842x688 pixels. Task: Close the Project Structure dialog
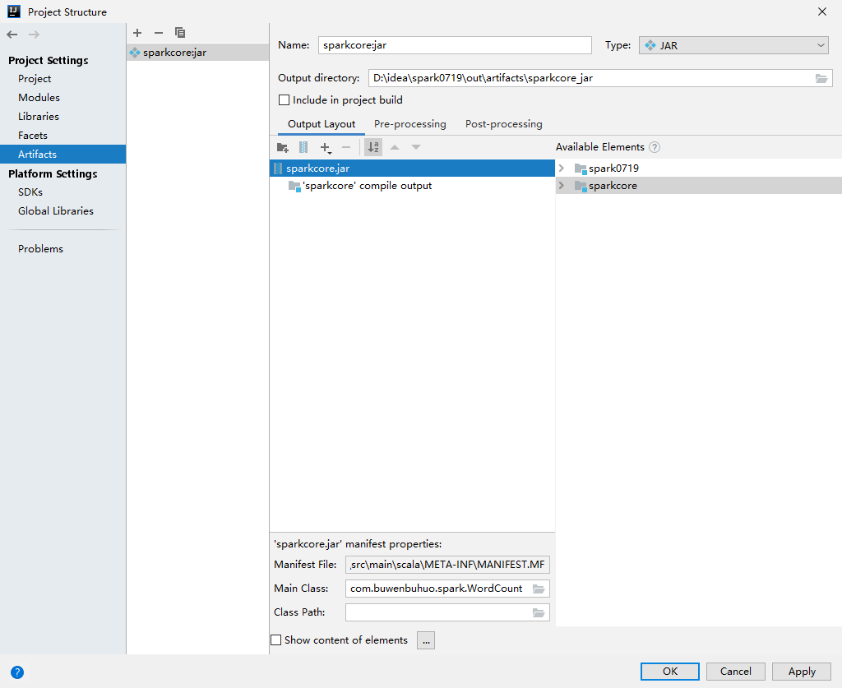[x=822, y=12]
